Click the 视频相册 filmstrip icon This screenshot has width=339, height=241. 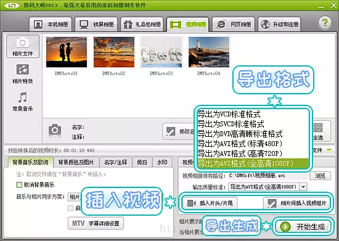click(176, 25)
